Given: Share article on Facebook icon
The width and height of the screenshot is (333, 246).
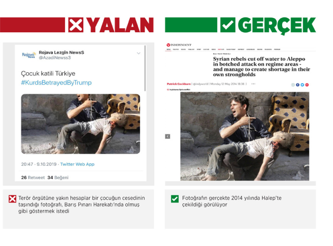Looking at the screenshot, I should click(x=298, y=85).
